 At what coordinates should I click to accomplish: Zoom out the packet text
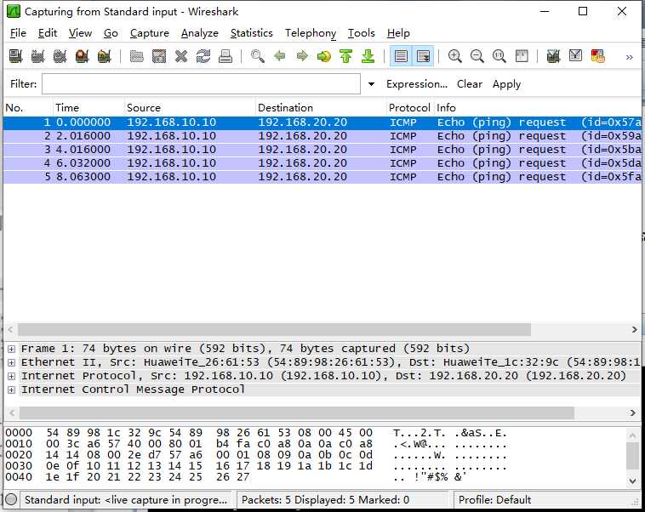click(x=477, y=56)
